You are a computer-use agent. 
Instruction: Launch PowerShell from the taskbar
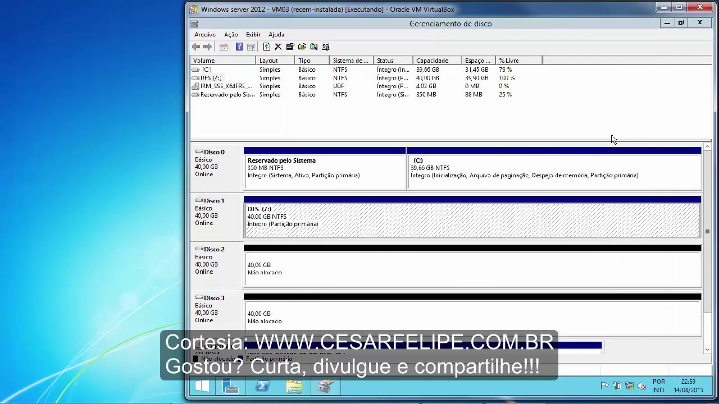point(262,387)
